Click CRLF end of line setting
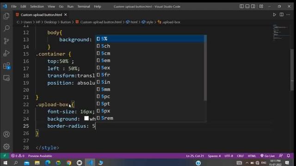The width and height of the screenshot is (296, 166). pyautogui.click(x=240, y=156)
